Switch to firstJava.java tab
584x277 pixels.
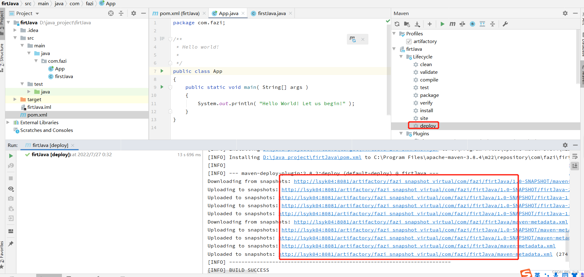272,13
